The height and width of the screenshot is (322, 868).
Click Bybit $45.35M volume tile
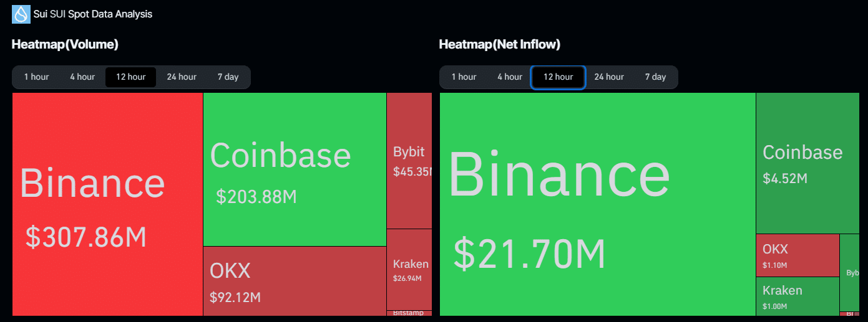point(409,161)
